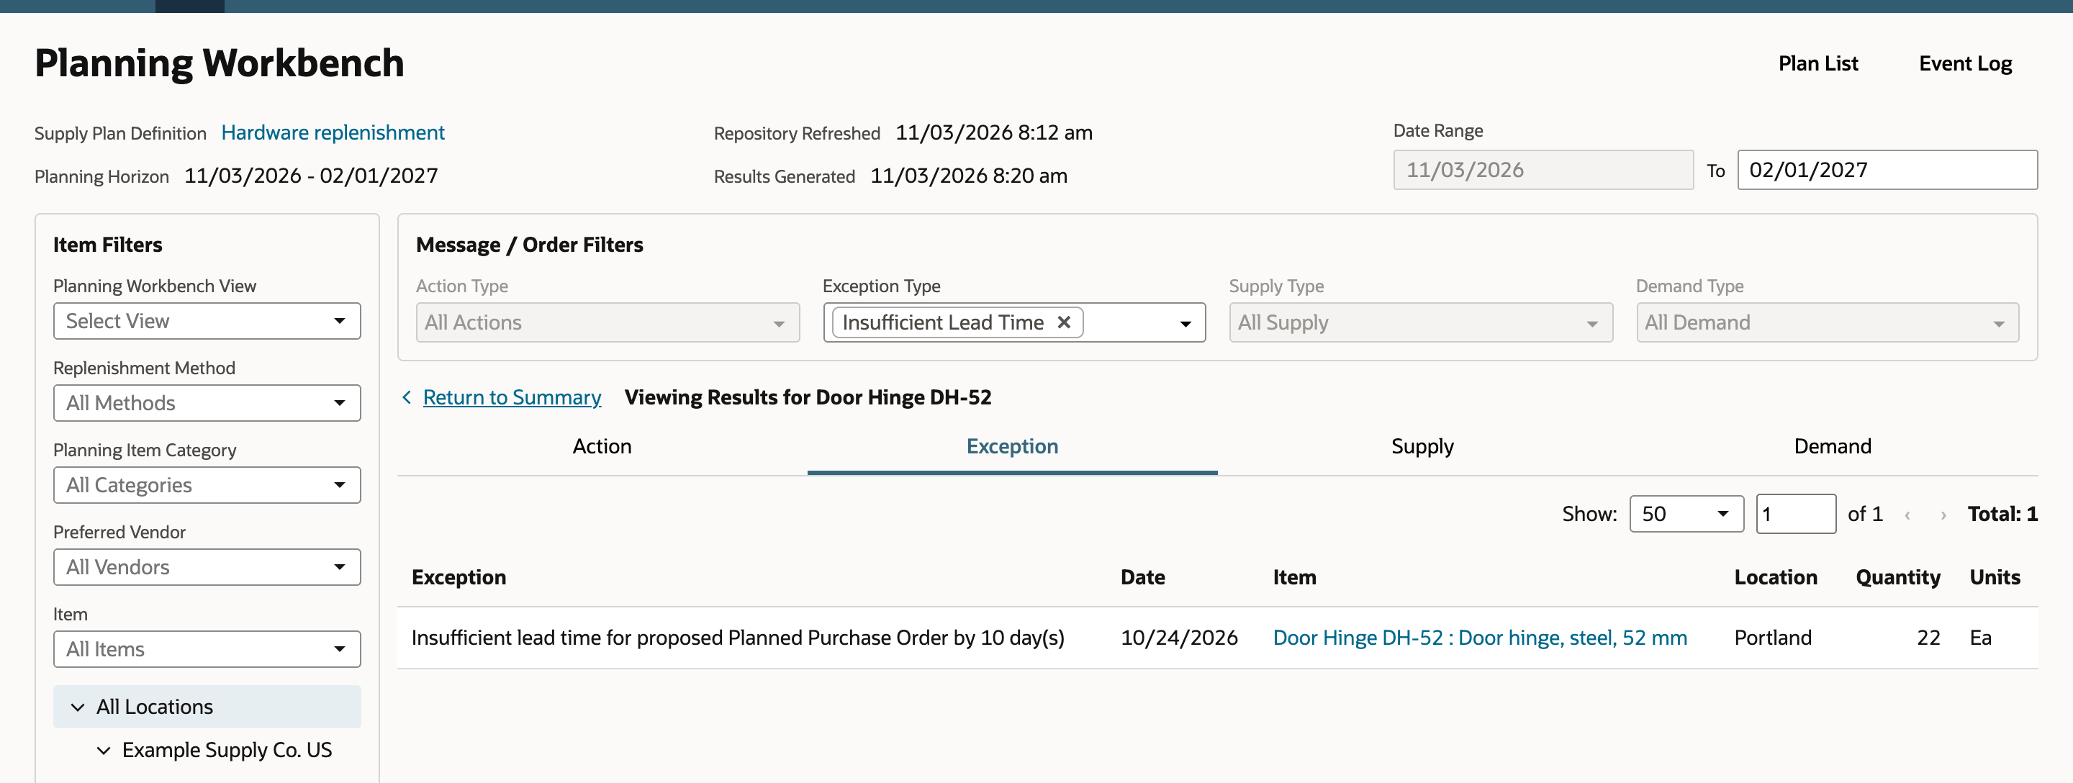Click the Item column header
This screenshot has width=2073, height=783.
point(1294,578)
